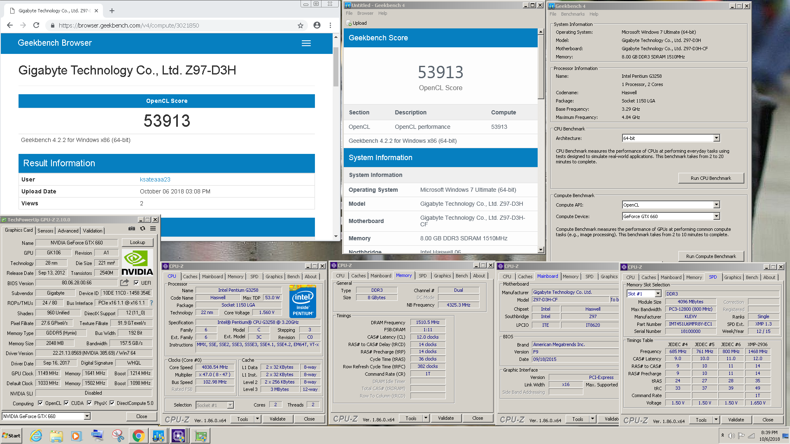Click the Windows Start button
Viewport: 790px width, 444px height.
tap(12, 436)
